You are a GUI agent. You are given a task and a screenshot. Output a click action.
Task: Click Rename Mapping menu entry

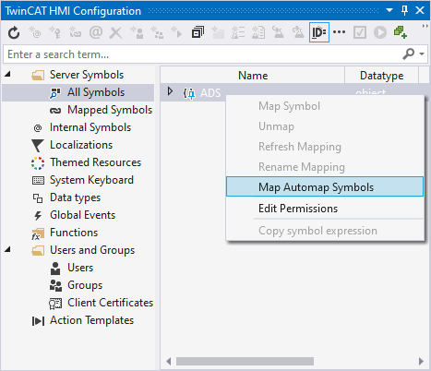(325, 167)
